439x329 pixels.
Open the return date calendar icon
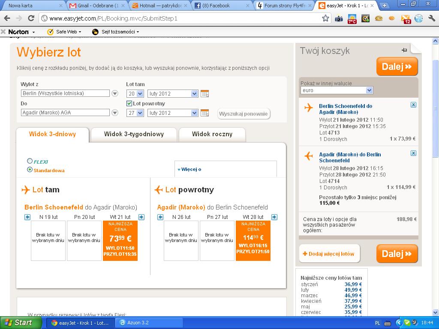point(204,113)
